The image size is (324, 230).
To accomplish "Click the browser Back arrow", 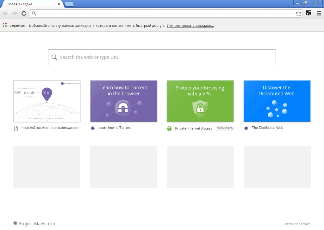I will tap(6, 14).
